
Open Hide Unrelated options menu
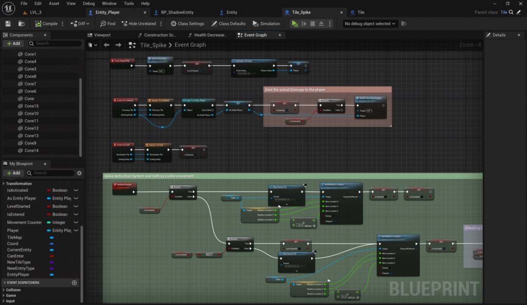[161, 24]
